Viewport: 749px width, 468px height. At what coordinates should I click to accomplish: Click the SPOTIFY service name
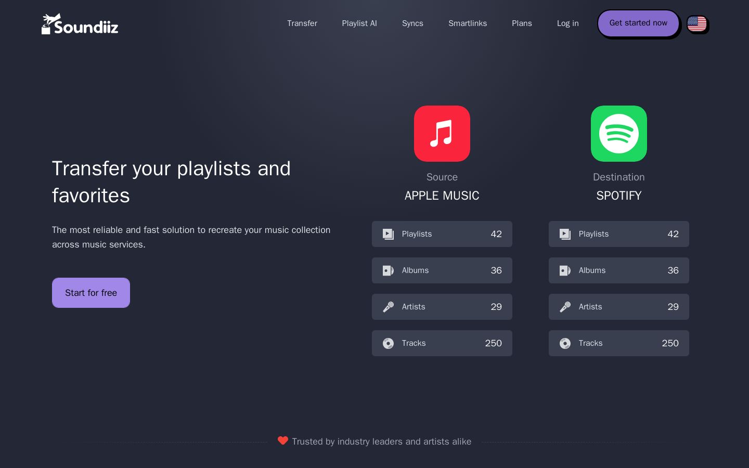(619, 196)
